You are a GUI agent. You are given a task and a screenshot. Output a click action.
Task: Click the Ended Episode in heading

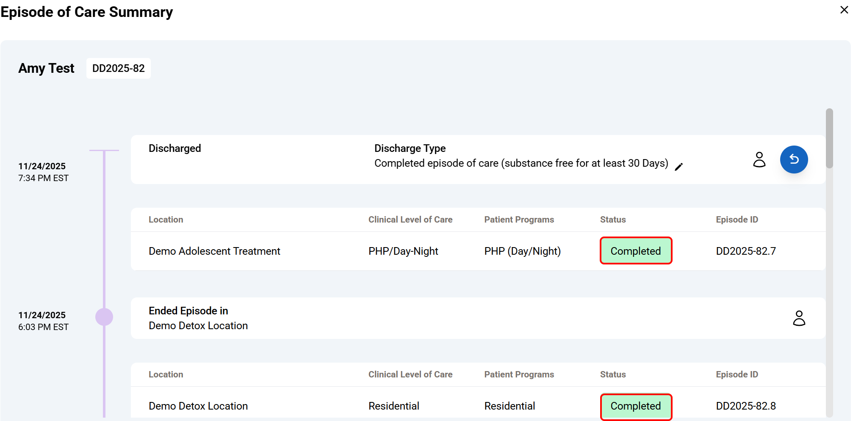[x=188, y=311]
